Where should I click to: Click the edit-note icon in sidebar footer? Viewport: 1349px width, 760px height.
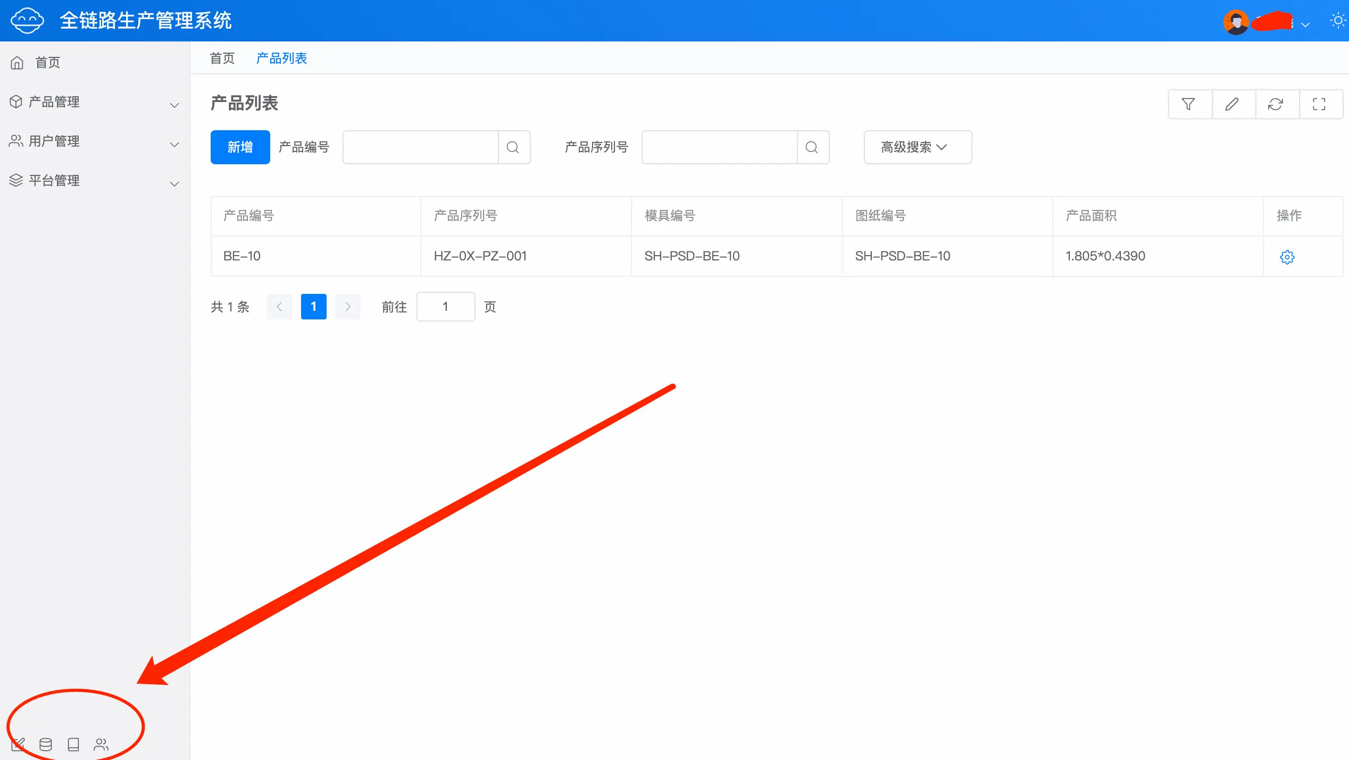18,745
